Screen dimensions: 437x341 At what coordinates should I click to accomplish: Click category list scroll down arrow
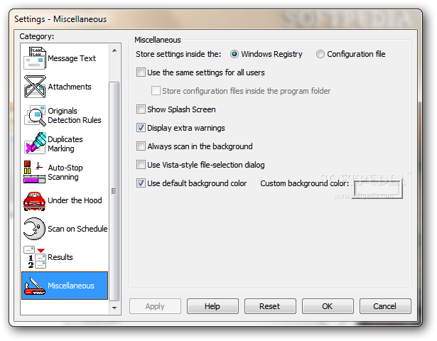tap(114, 308)
